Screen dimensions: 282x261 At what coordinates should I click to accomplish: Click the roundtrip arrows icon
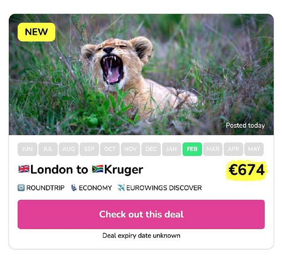21,188
